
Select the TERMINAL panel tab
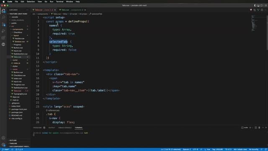point(79,128)
